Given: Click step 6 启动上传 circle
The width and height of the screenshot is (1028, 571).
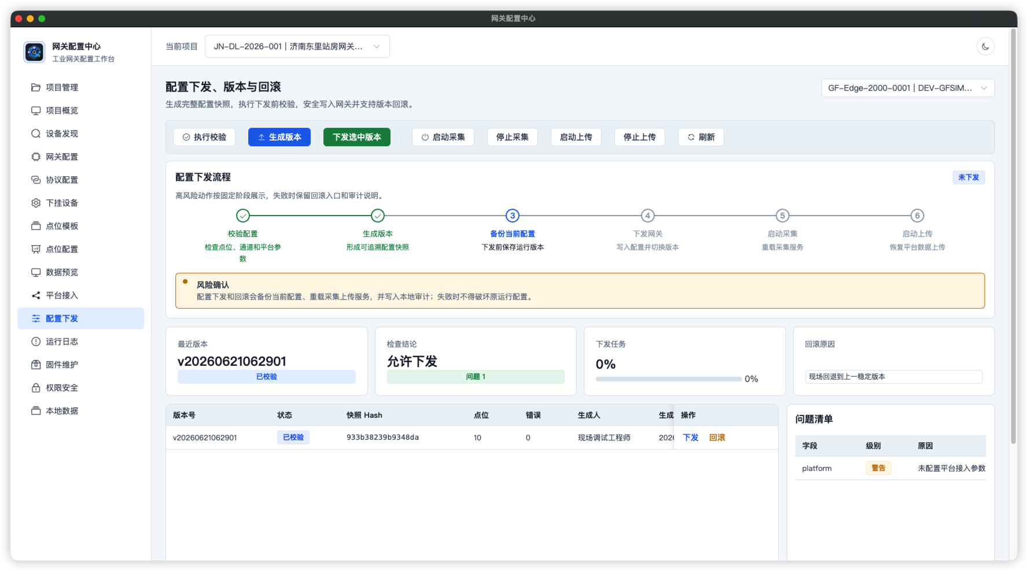Looking at the screenshot, I should click(917, 216).
